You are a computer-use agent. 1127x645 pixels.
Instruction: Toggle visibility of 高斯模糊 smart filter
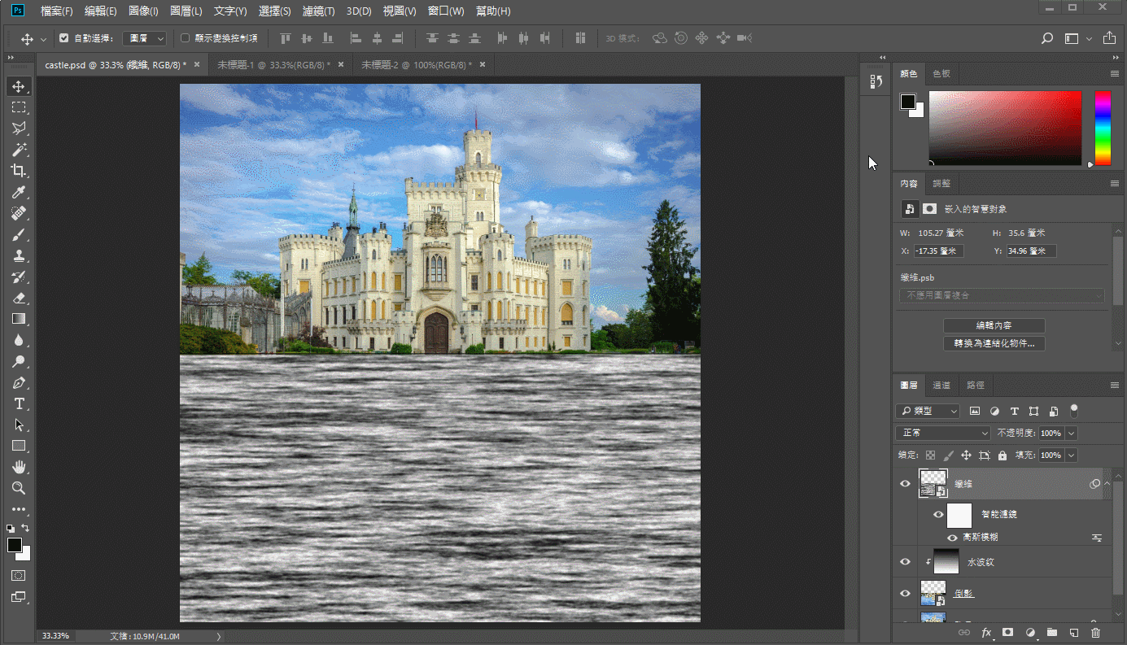[952, 538]
